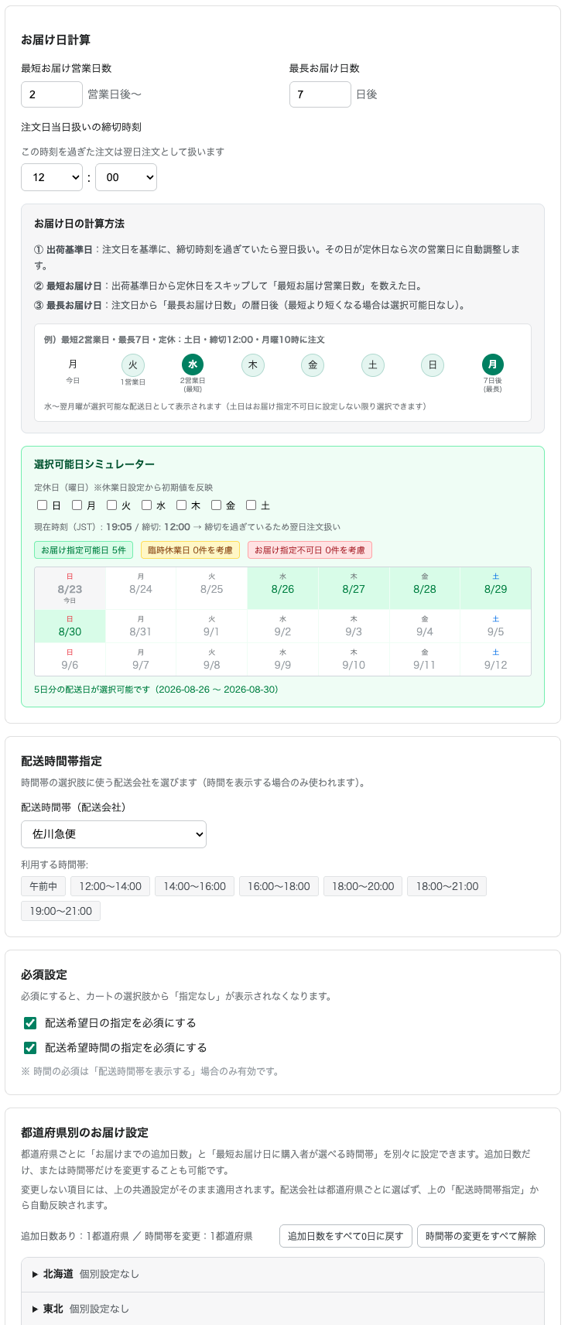Viewport: 568px width, 1325px height.
Task: Click the 14:00〜16:00 time slot chip
Action: (194, 886)
